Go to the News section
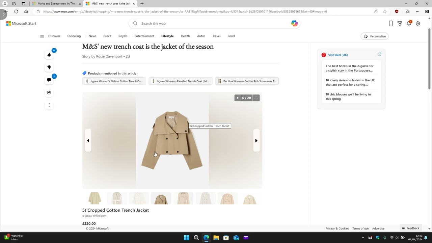The height and width of the screenshot is (243, 432). [x=92, y=36]
